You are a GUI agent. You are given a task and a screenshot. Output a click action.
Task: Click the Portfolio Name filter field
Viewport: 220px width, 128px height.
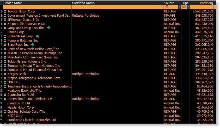[x=118, y=7]
